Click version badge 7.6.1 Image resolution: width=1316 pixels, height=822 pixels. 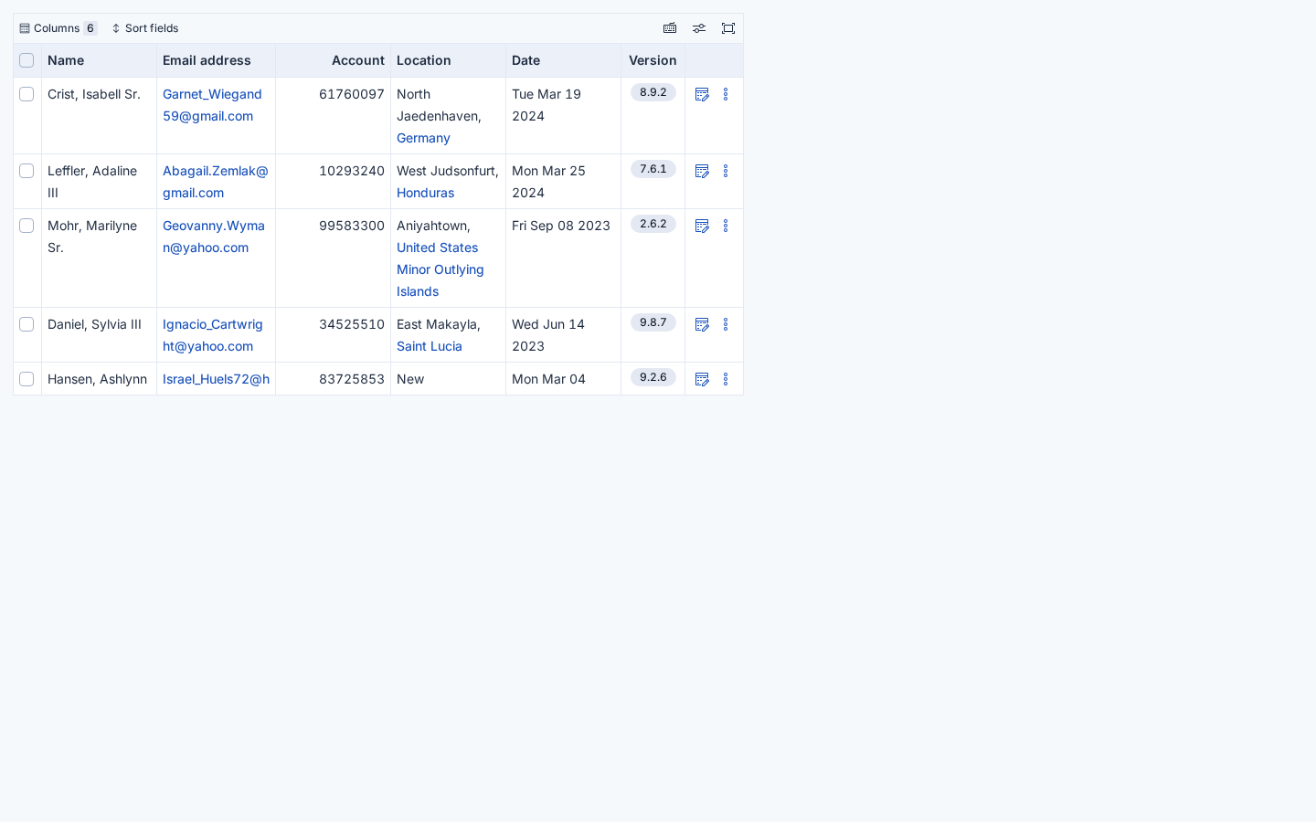[x=653, y=169]
